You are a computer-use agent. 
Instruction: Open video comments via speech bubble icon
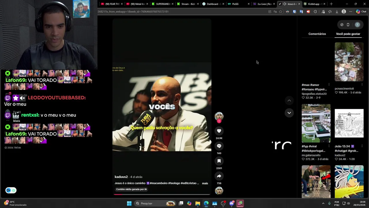pyautogui.click(x=219, y=146)
